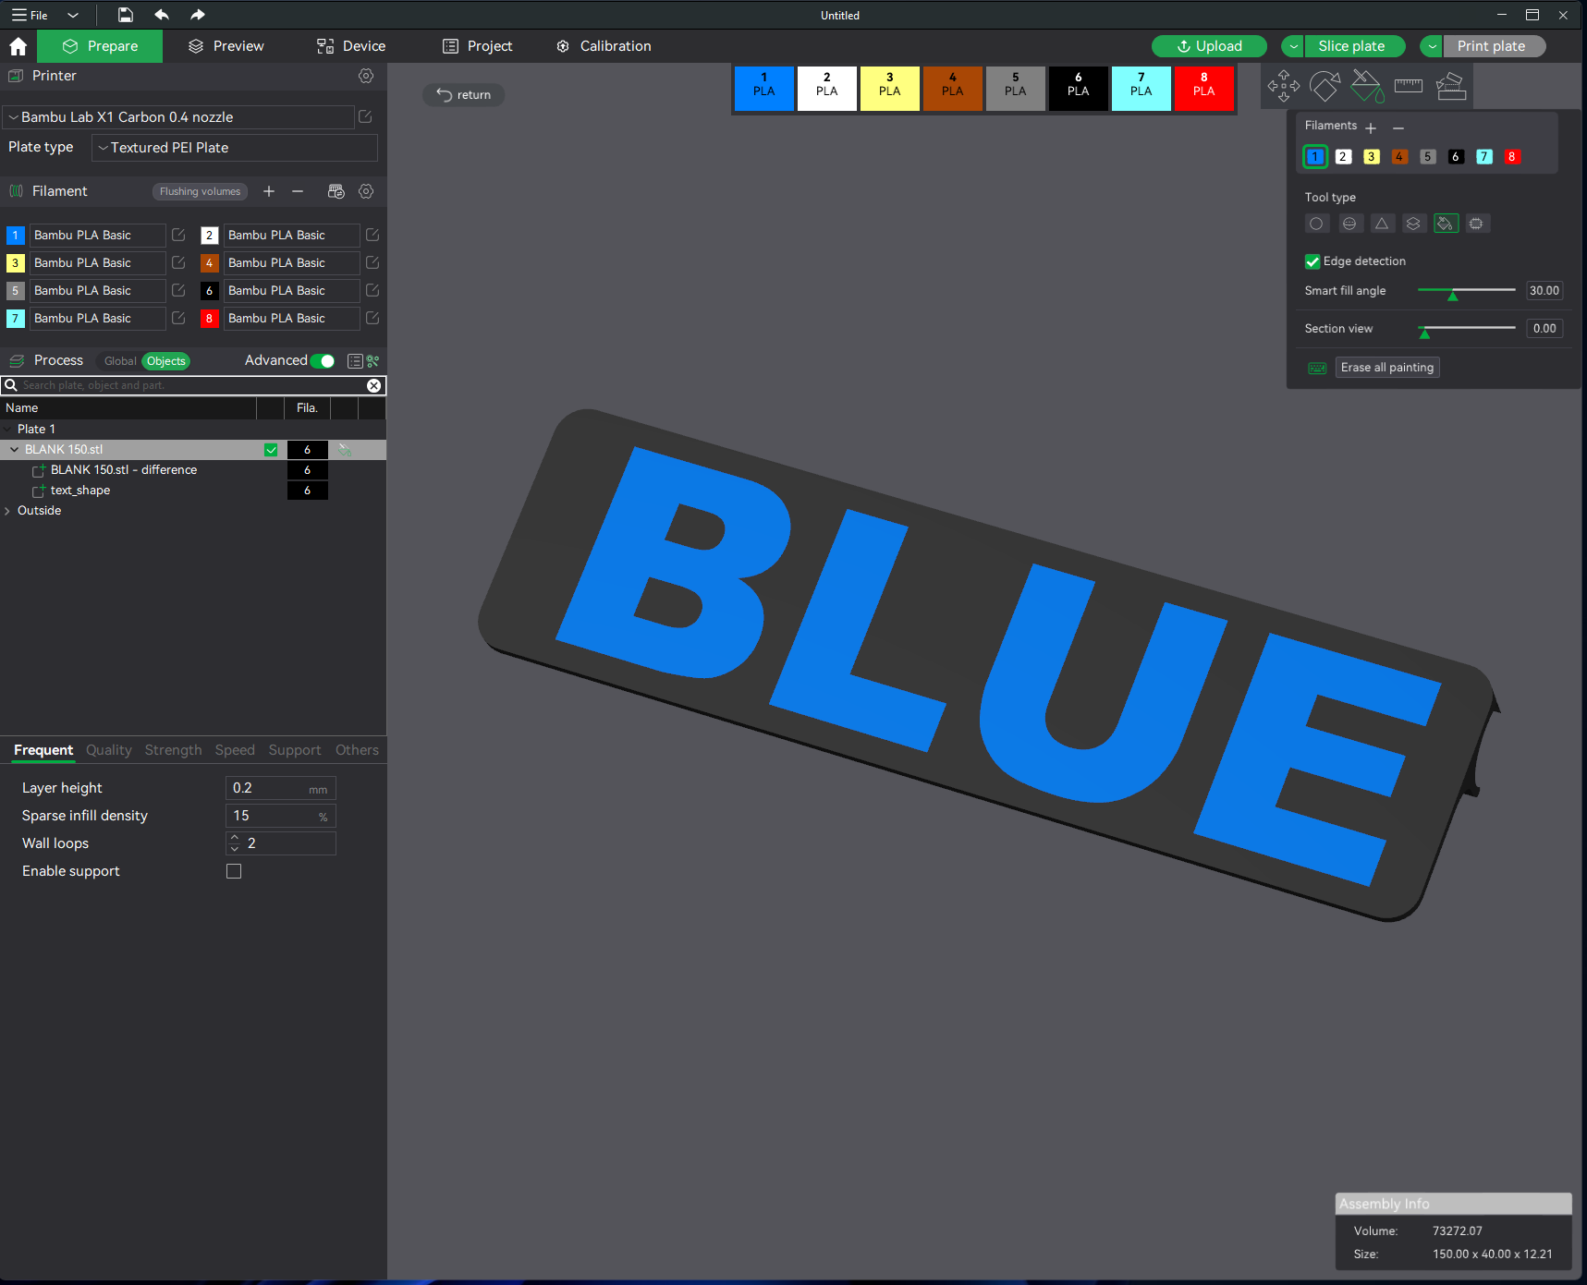Select the Move tool in viewport toolbar

[1283, 86]
